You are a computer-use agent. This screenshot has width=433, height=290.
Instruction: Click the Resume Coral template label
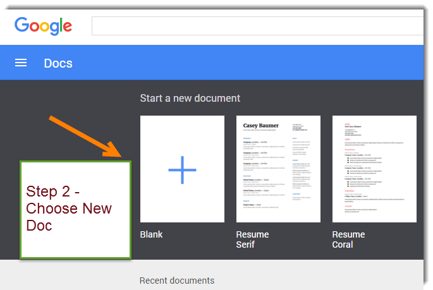(348, 239)
